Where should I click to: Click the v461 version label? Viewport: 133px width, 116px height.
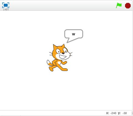(x=6, y=10)
